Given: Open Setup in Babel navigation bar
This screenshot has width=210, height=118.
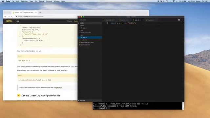Looking at the screenshot, I should click(76, 21).
